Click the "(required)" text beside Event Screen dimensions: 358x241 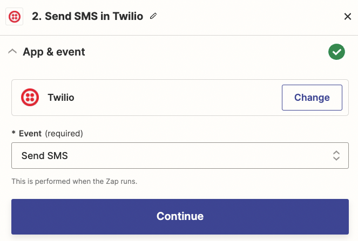point(64,133)
